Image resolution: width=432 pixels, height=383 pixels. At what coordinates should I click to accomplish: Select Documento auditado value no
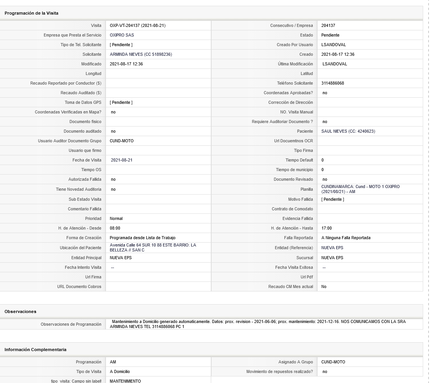click(113, 132)
